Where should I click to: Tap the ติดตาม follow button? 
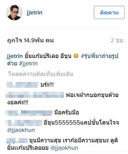click(x=109, y=12)
